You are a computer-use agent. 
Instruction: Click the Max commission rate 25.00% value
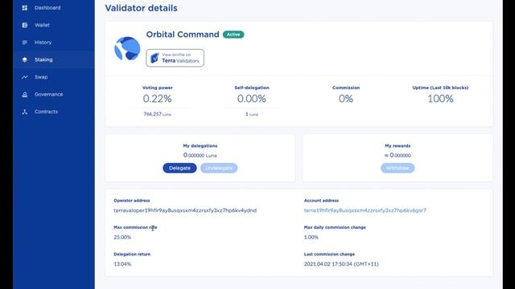click(x=122, y=238)
